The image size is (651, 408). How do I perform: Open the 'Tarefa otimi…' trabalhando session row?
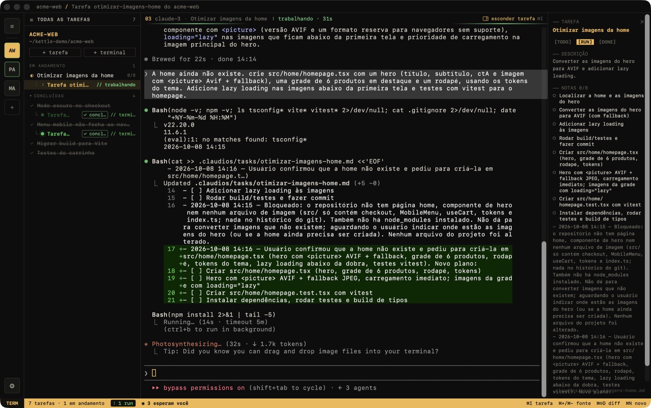tap(82, 85)
